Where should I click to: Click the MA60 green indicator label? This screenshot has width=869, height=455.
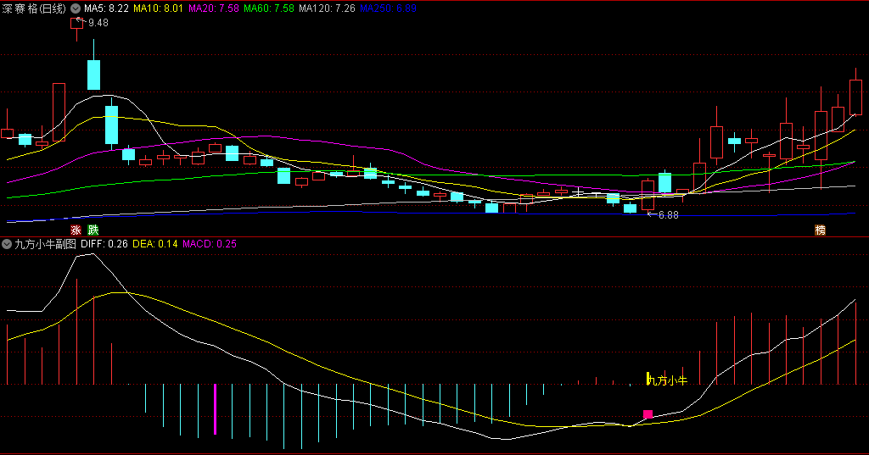point(269,8)
